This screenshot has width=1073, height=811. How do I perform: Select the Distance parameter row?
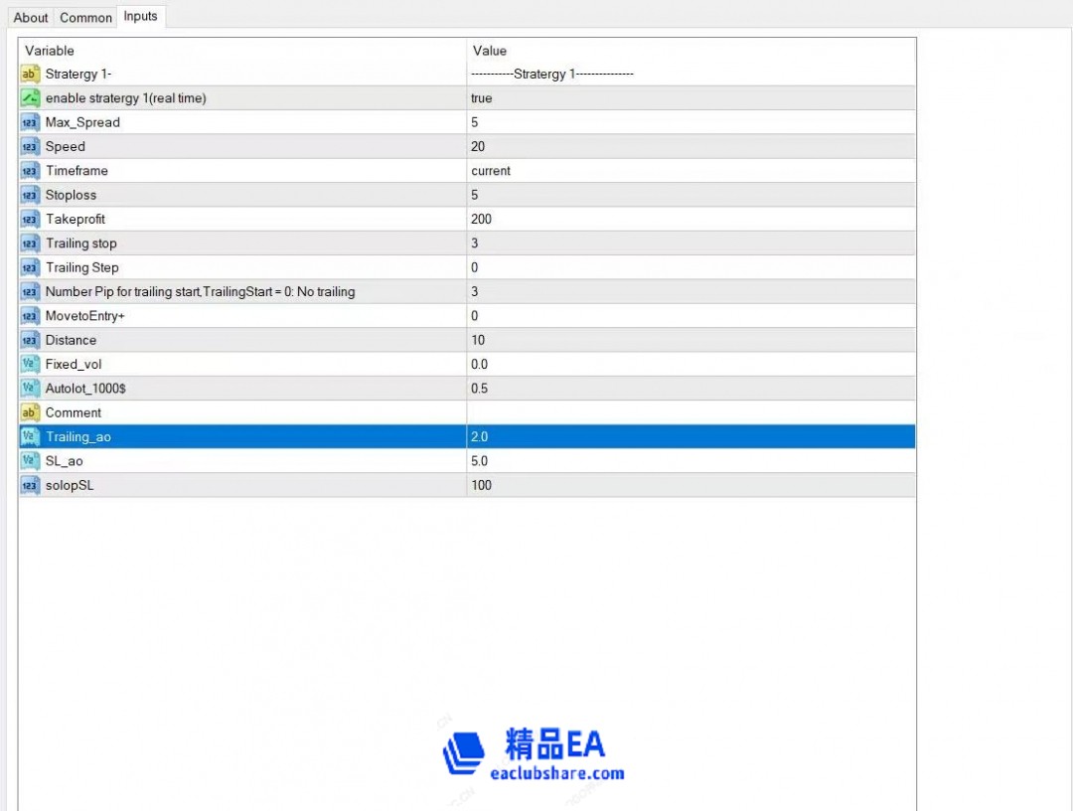click(x=72, y=340)
